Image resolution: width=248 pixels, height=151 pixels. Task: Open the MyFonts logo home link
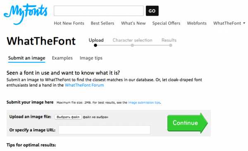point(25,14)
